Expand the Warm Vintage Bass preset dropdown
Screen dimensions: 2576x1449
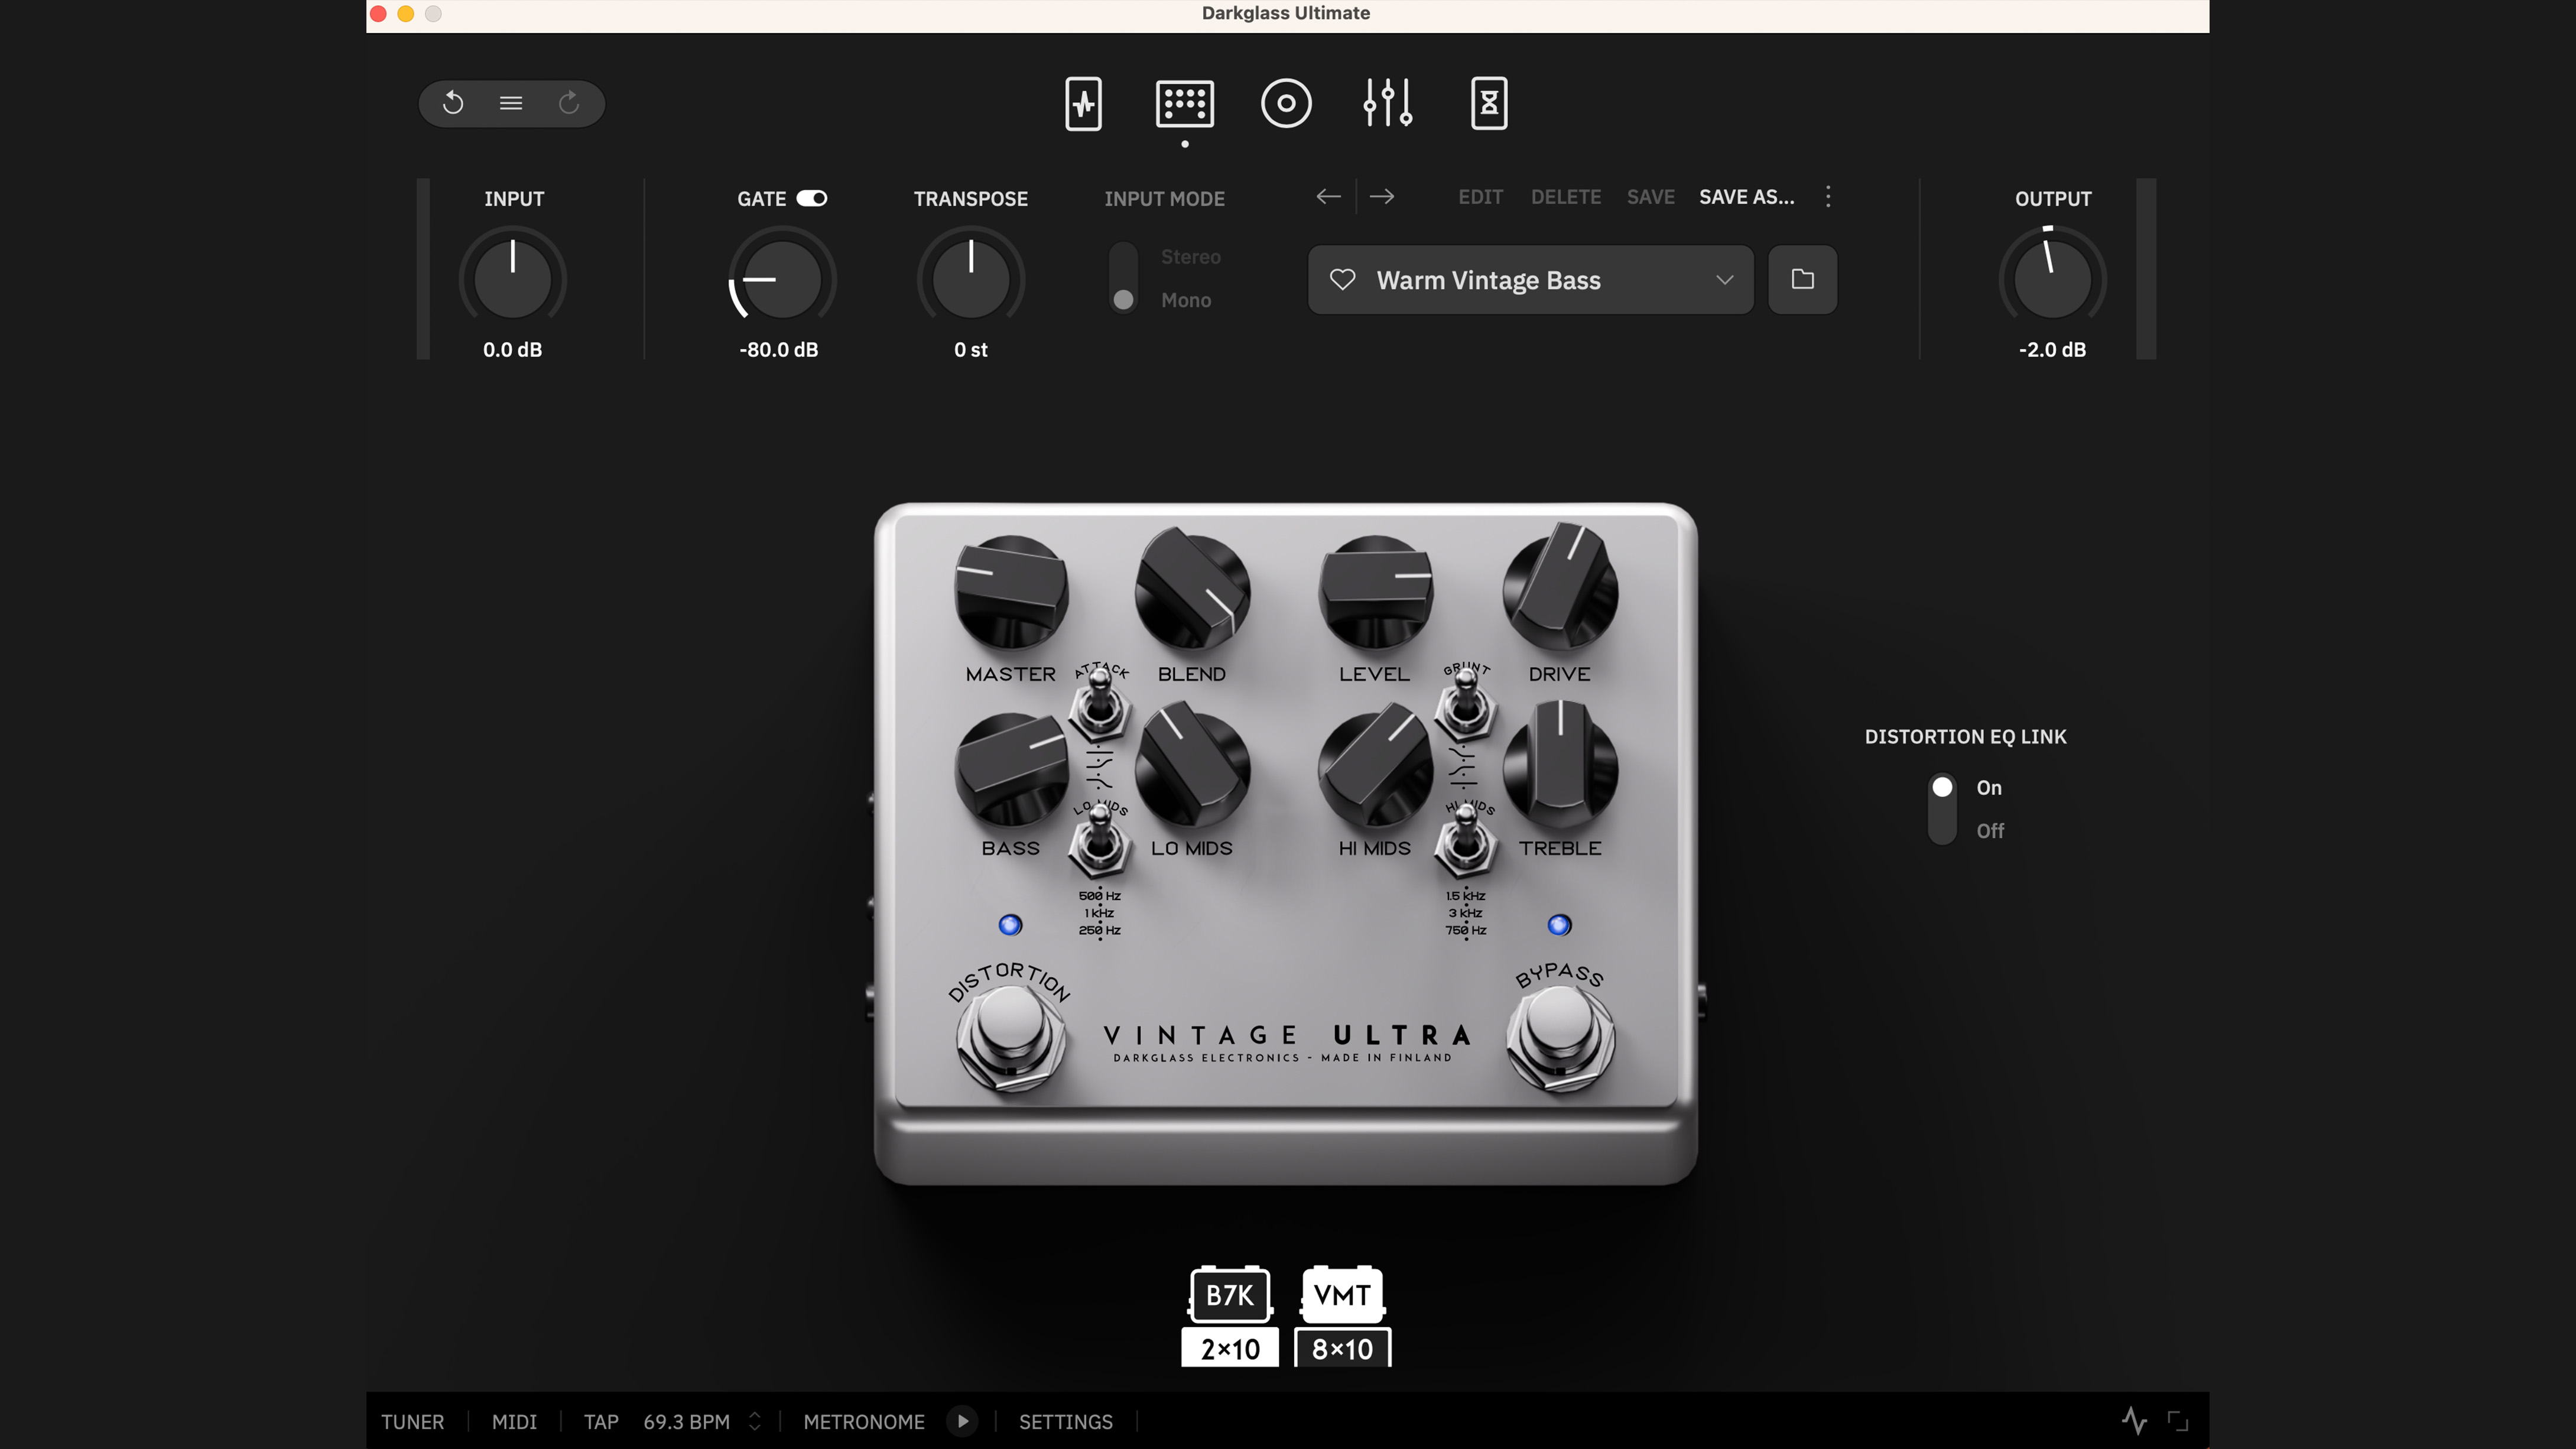[x=1724, y=280]
